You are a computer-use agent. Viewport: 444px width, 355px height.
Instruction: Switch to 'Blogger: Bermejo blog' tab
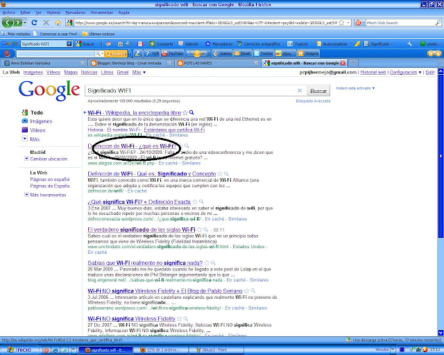click(131, 63)
